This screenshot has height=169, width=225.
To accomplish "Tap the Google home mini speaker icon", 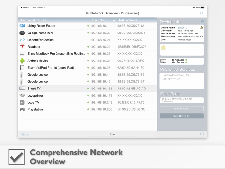I will 22,33.
